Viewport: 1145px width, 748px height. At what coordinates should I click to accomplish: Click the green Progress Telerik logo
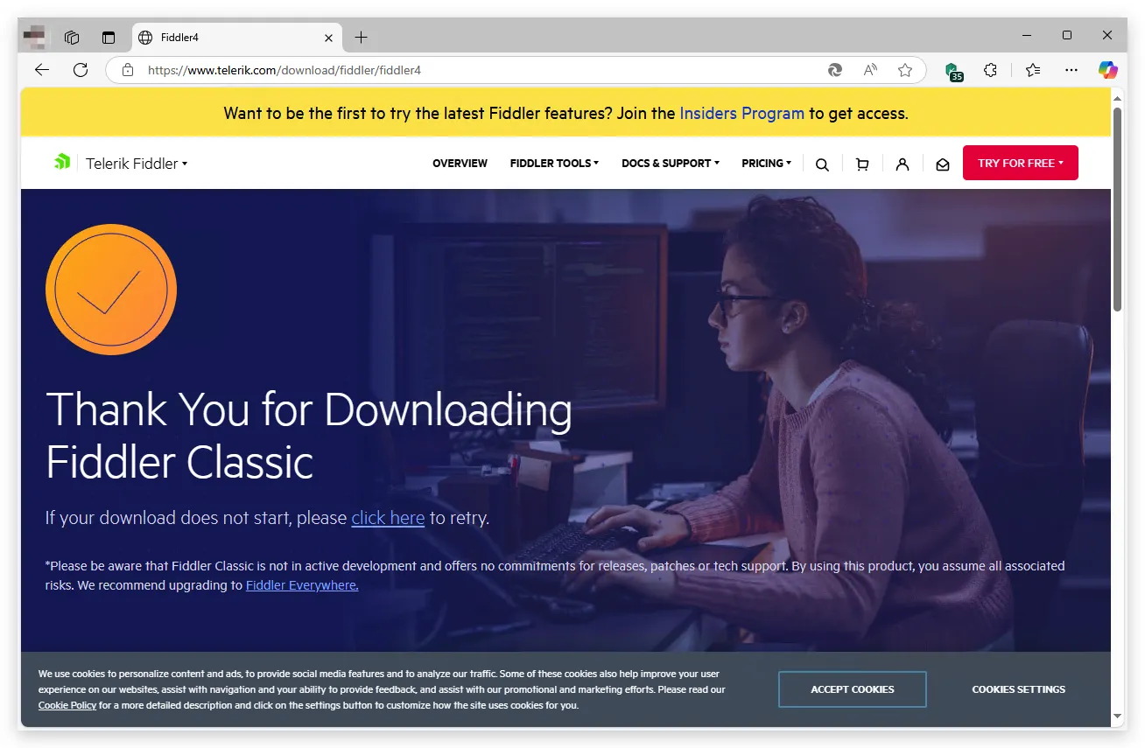click(x=62, y=162)
